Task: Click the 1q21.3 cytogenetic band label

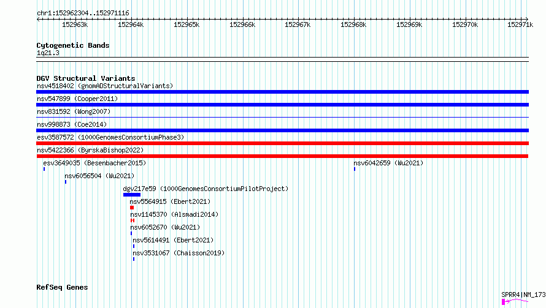Action: tap(48, 53)
